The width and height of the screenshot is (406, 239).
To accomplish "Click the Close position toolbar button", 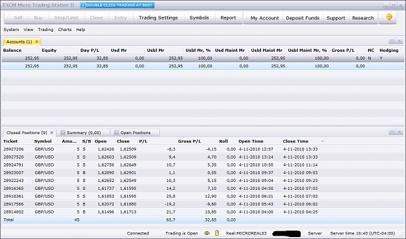I will [x=96, y=17].
